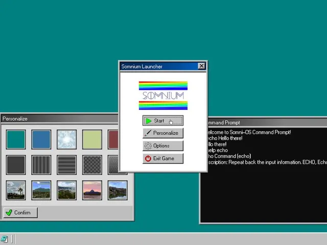Click the green checkmark Confirm button
Viewport: 327px width, 245px height.
click(x=20, y=212)
